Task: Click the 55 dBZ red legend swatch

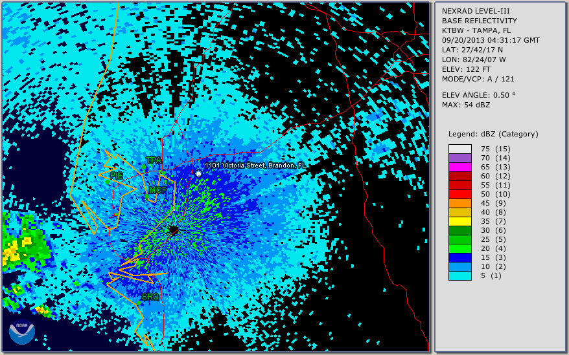Action: click(459, 185)
